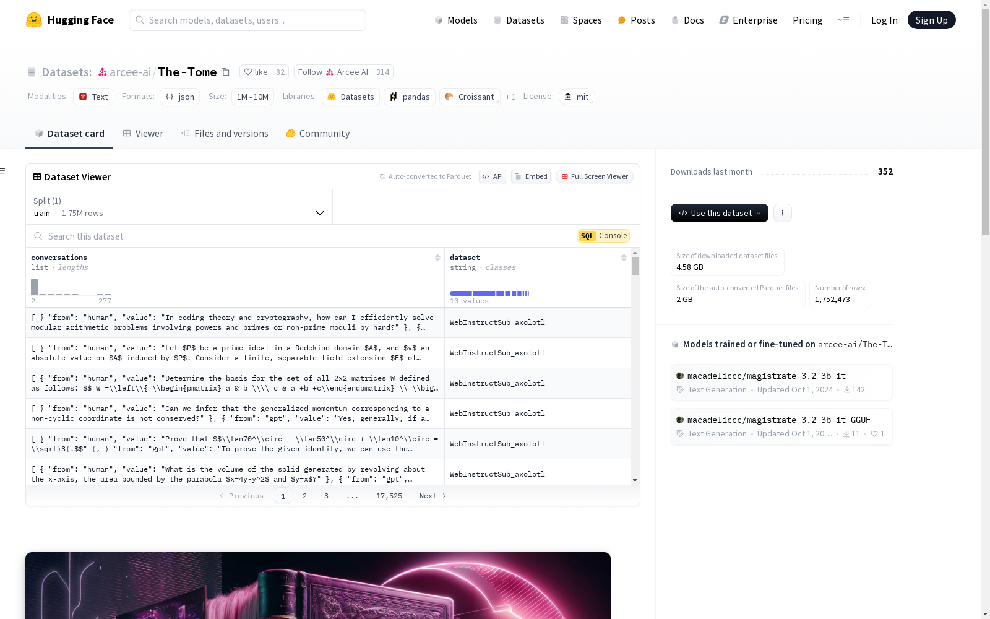The image size is (990, 619).
Task: Select the pandas library tag
Action: 410,97
